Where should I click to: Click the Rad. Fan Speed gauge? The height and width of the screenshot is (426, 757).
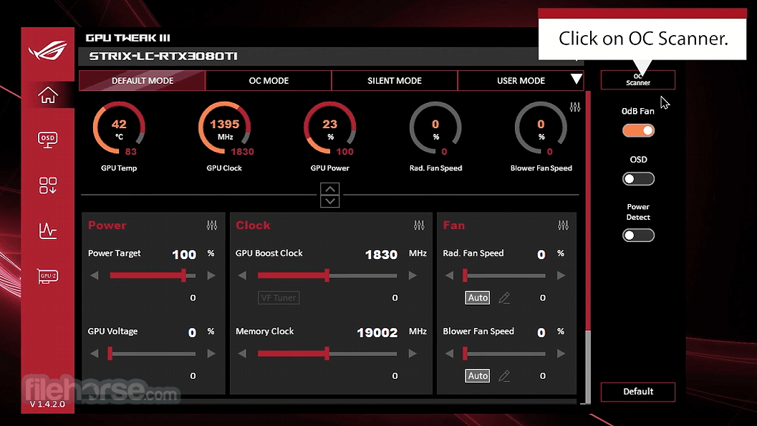click(435, 128)
